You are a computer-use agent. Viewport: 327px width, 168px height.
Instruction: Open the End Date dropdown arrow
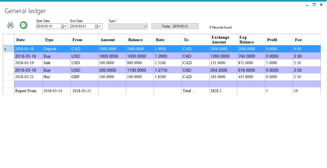click(x=99, y=26)
